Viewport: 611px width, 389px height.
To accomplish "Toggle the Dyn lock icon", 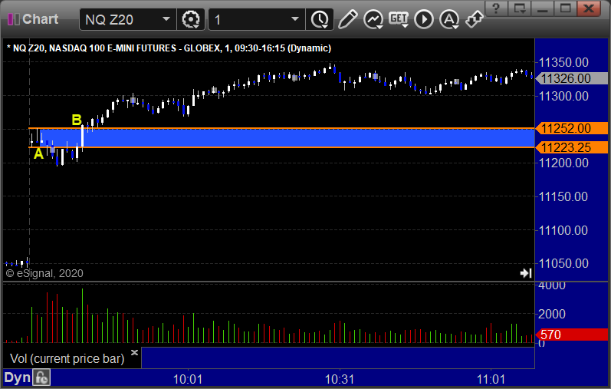I will [41, 377].
